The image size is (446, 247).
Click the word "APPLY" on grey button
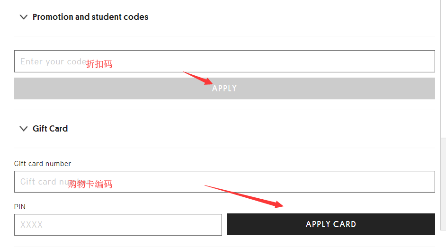[224, 88]
